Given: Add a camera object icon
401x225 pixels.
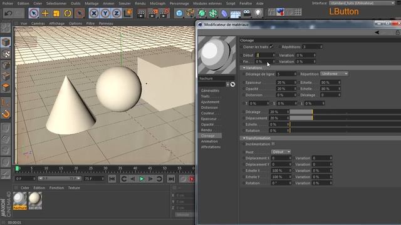Looking at the screenshot, I should point(247,13).
